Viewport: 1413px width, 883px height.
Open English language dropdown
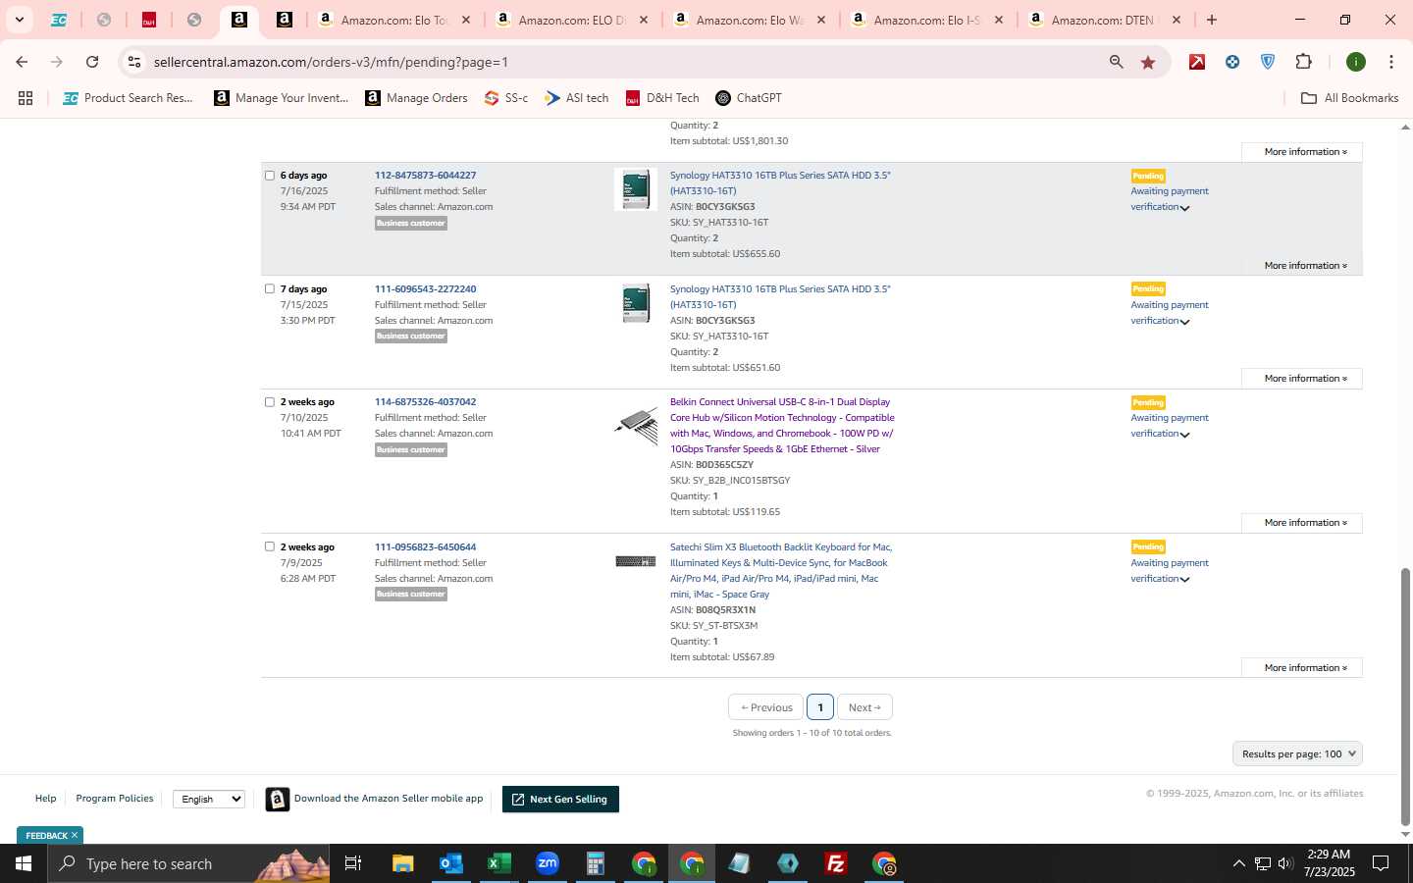point(208,800)
